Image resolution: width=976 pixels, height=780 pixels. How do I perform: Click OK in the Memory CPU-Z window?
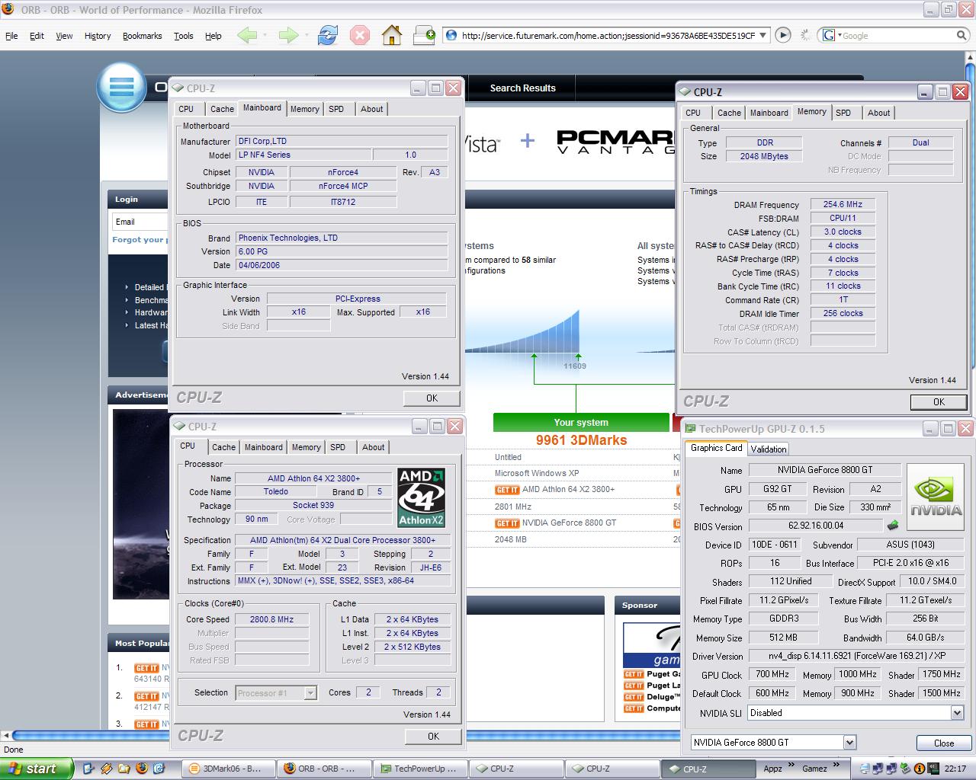point(939,401)
